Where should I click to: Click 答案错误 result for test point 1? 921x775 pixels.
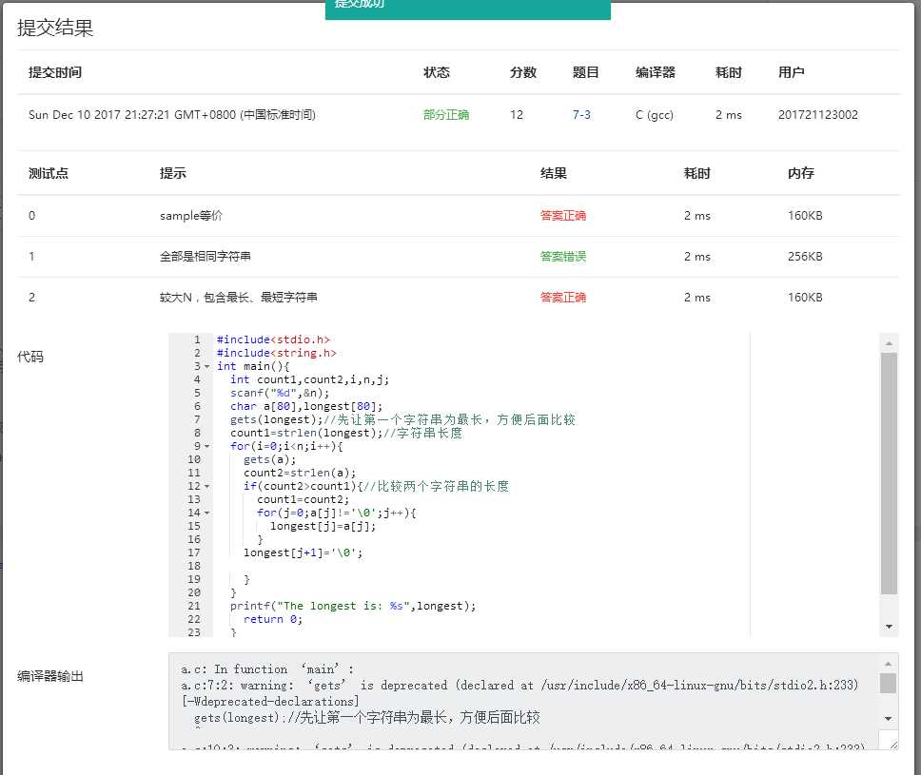[x=562, y=257]
